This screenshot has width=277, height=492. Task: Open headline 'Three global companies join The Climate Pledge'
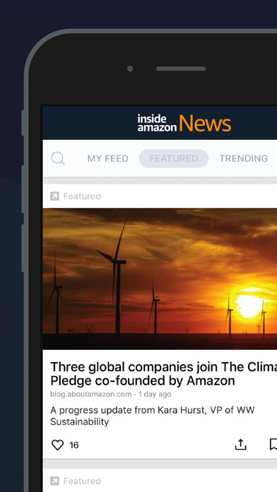point(163,373)
